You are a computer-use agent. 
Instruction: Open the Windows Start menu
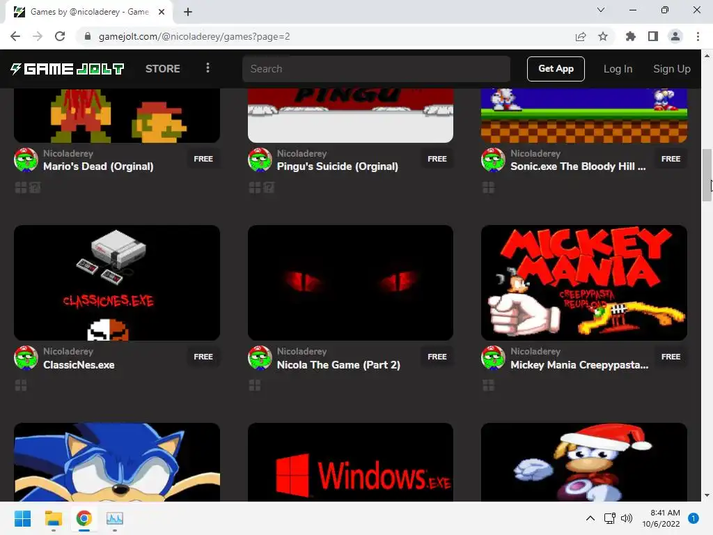(x=22, y=518)
